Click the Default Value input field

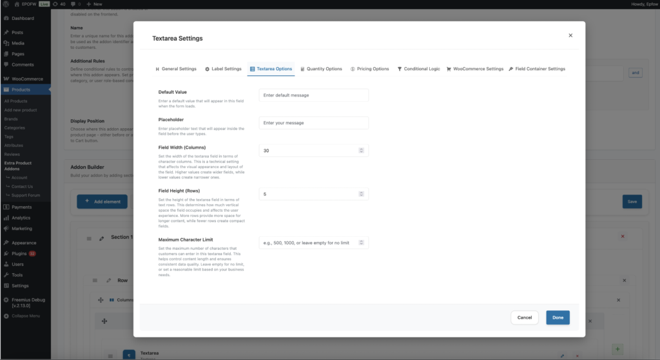[x=313, y=95]
